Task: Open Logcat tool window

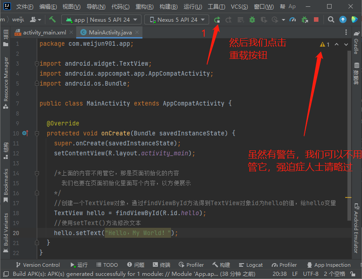Action: tap(251, 265)
